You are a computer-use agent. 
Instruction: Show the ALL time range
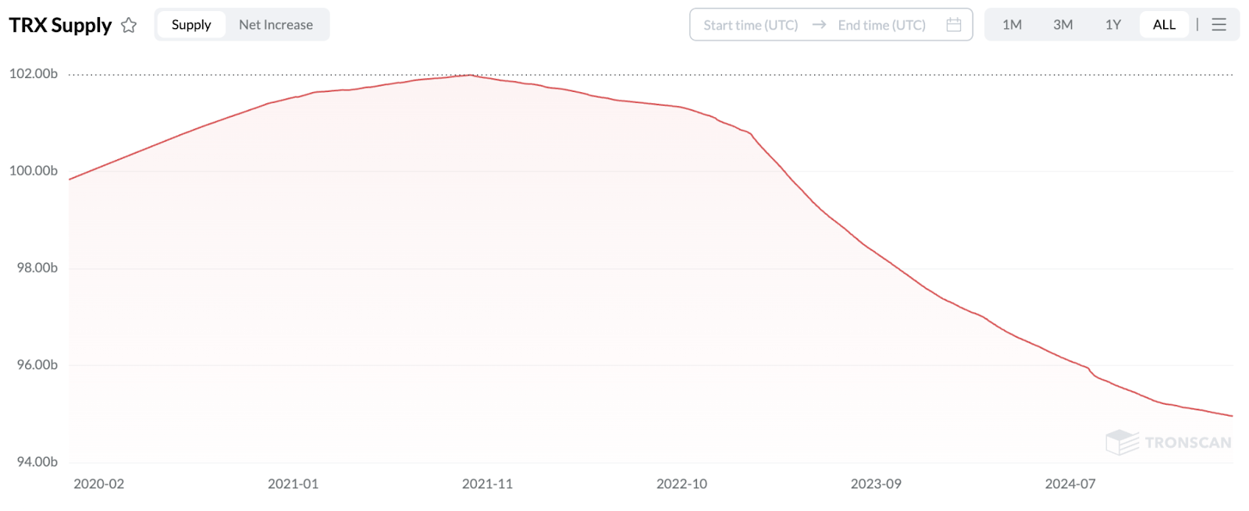1164,25
